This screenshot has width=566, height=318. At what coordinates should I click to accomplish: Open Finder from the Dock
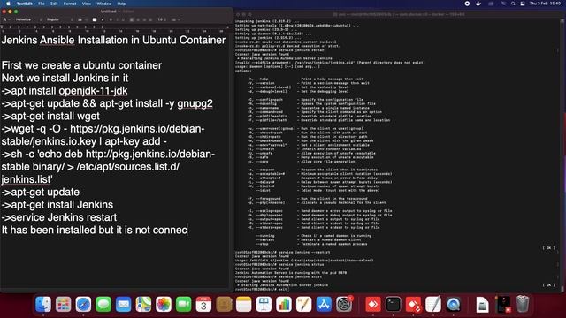43,304
